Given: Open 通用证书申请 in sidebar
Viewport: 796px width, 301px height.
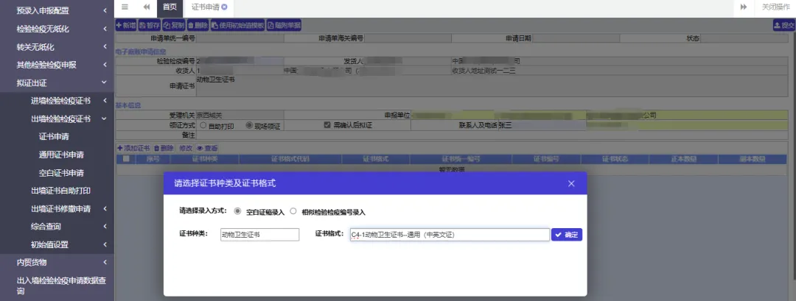Looking at the screenshot, I should click(x=61, y=155).
